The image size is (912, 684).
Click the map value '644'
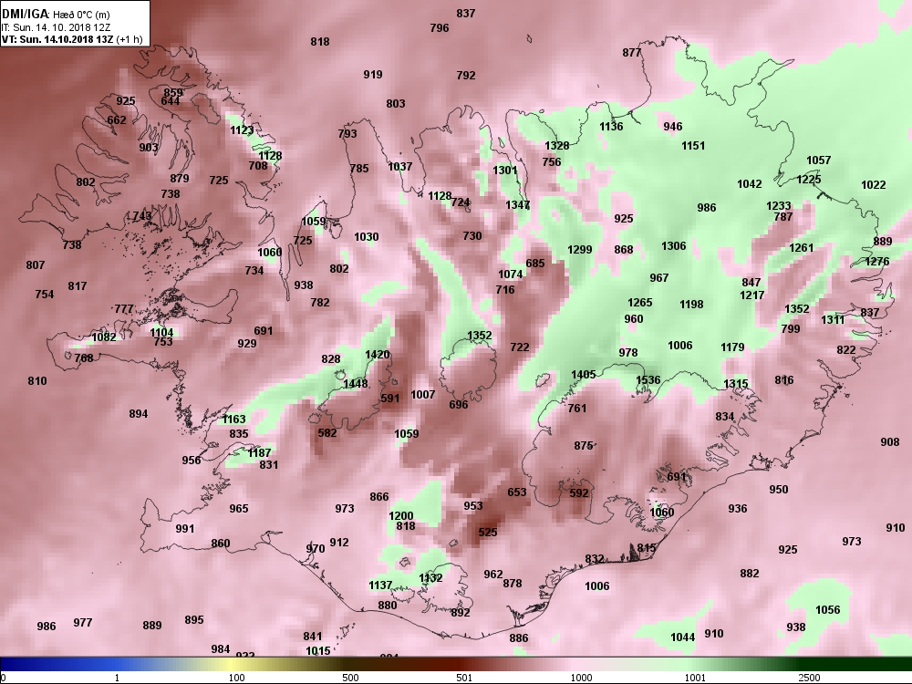(x=171, y=100)
